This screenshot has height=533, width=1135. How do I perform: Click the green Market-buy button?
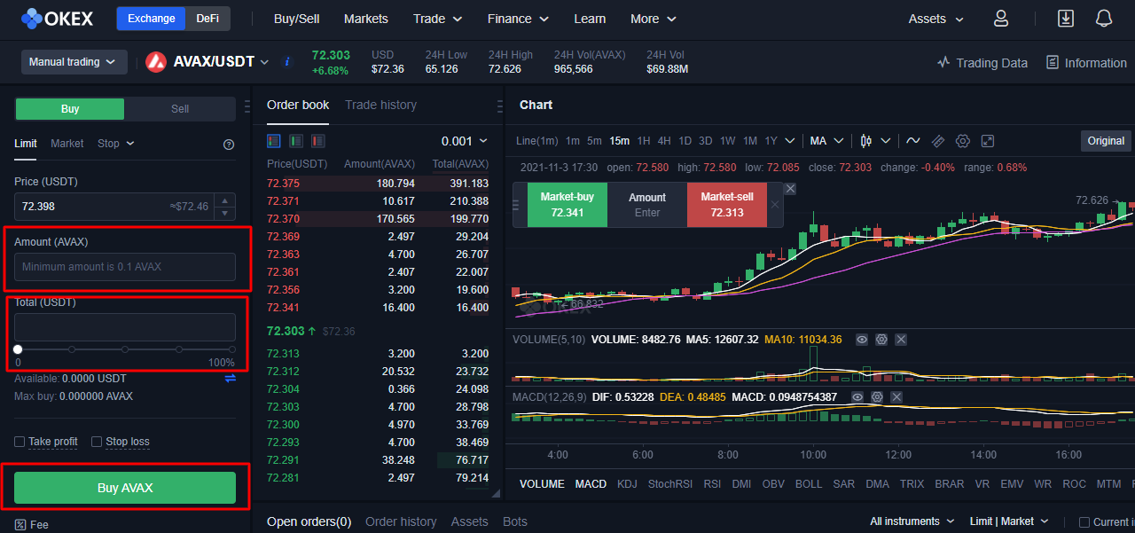pos(567,205)
